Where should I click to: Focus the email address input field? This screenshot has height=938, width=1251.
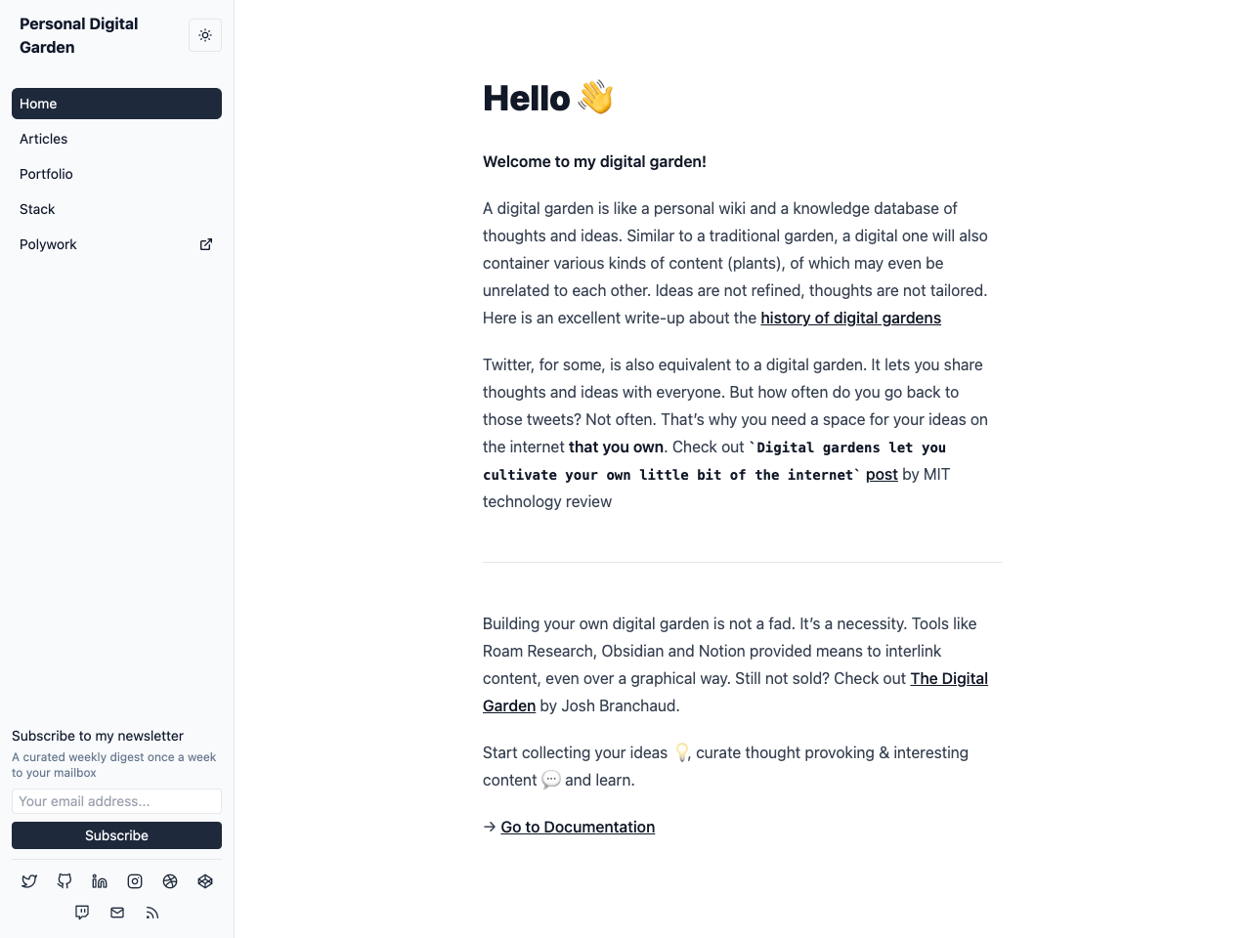tap(116, 801)
